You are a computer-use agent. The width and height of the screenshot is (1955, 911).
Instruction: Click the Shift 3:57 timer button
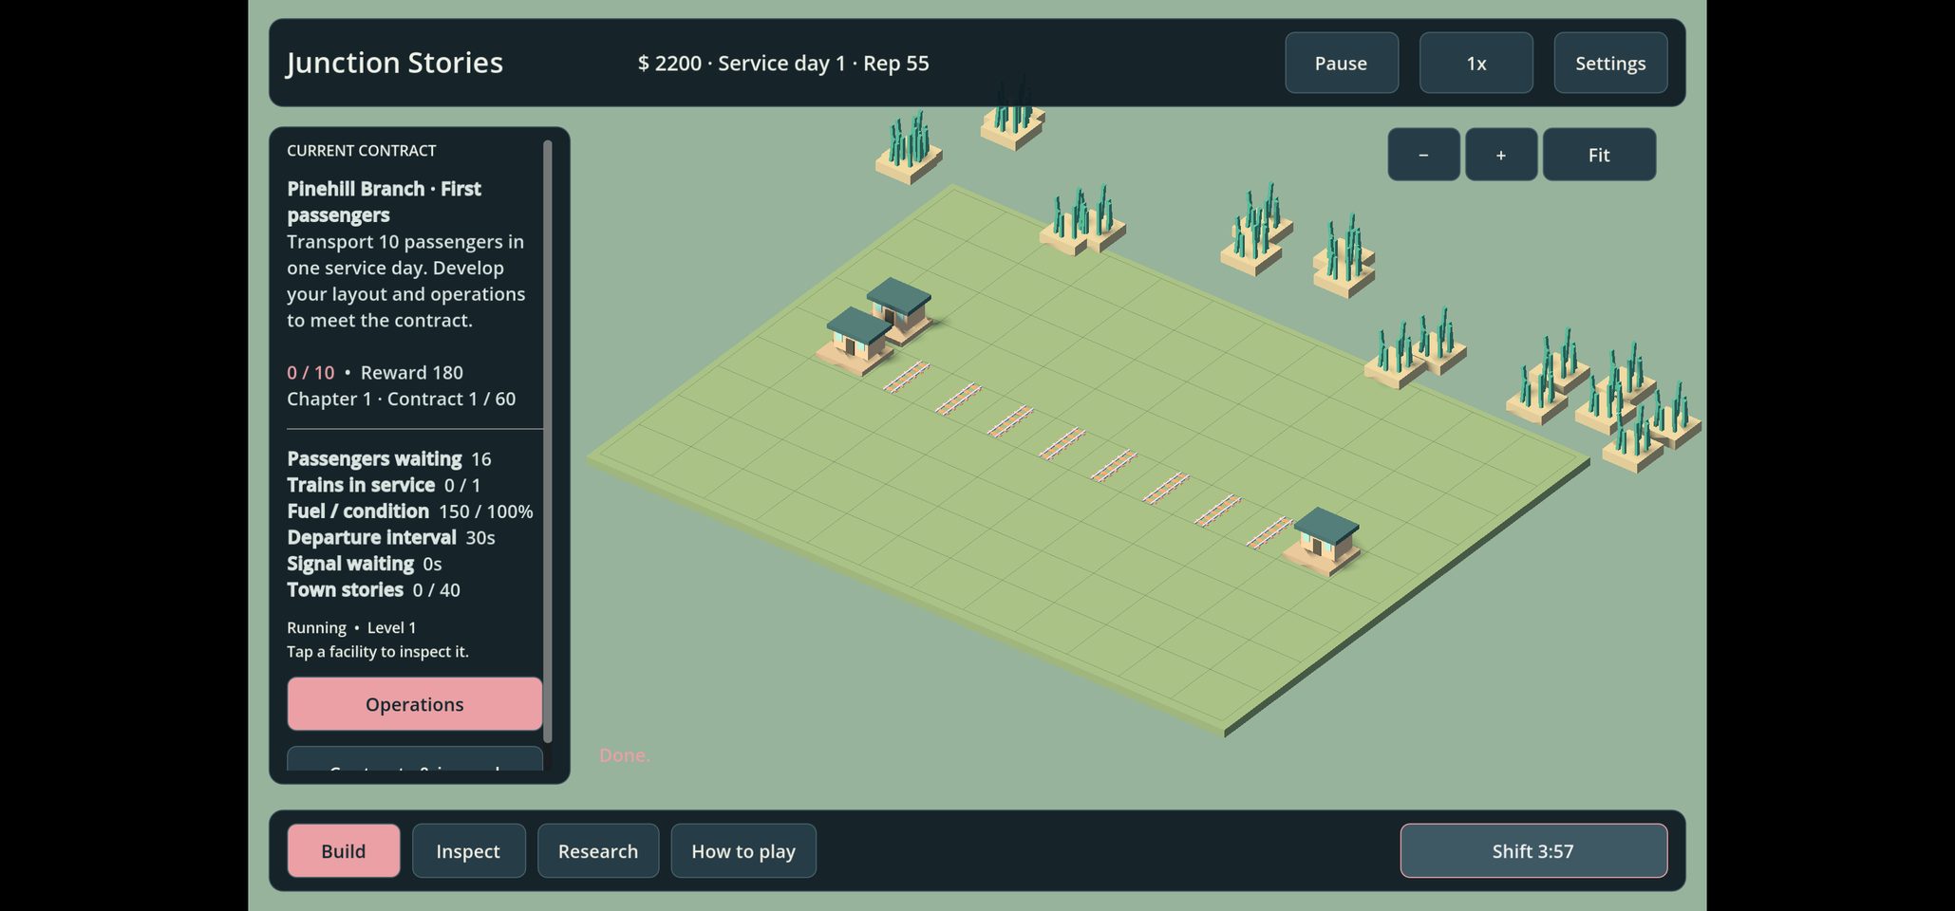(1533, 851)
